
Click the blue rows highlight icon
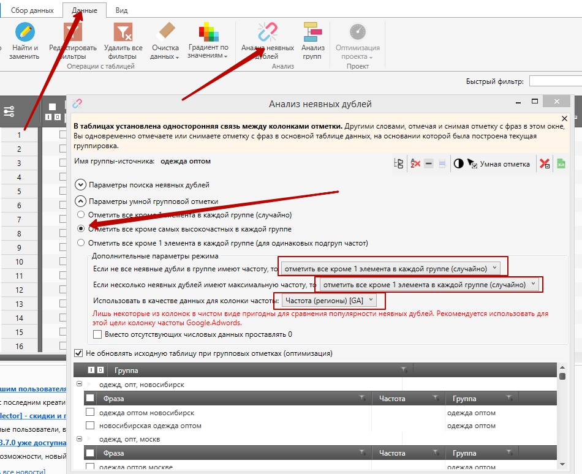click(x=442, y=163)
